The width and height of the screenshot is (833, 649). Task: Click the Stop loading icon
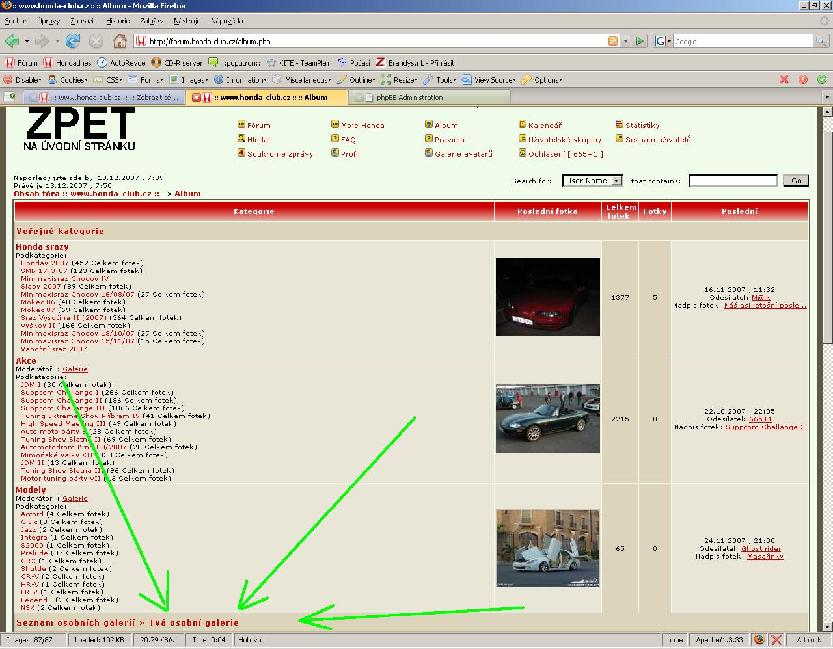(96, 42)
